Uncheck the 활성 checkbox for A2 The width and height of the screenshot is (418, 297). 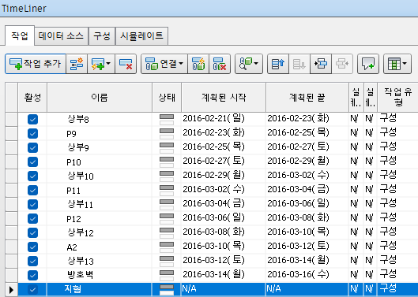(32, 247)
